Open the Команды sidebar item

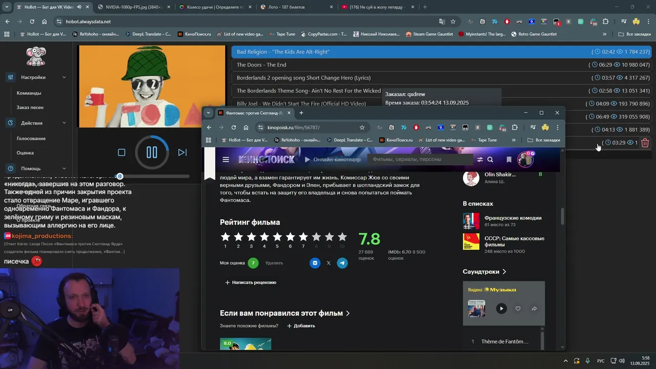click(29, 93)
